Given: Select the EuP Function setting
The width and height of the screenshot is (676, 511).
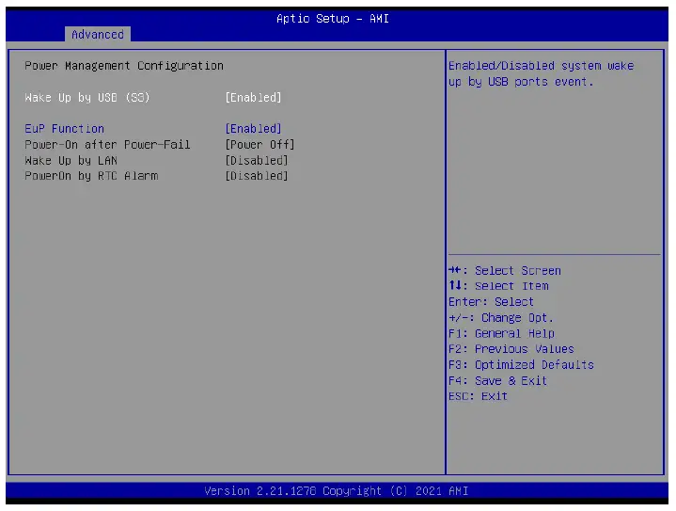Looking at the screenshot, I should coord(64,129).
